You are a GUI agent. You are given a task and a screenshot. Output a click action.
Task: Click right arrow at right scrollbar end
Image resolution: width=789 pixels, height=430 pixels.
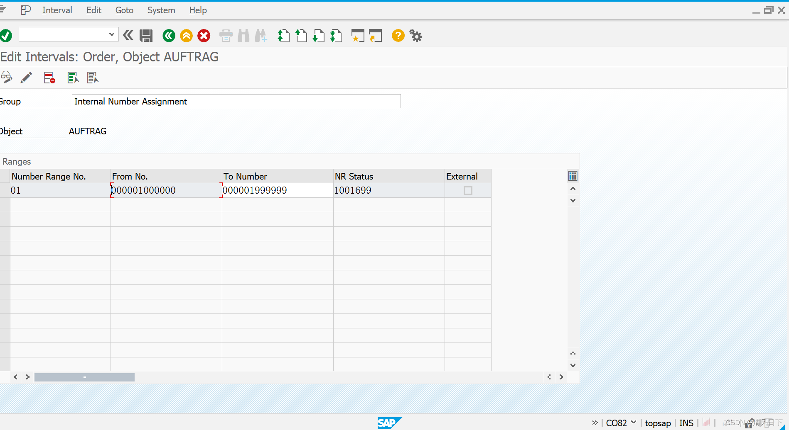[x=561, y=377]
